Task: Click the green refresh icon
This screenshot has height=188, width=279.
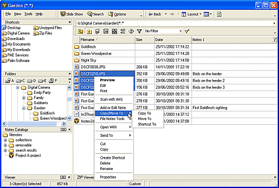Action: pyautogui.click(x=219, y=14)
